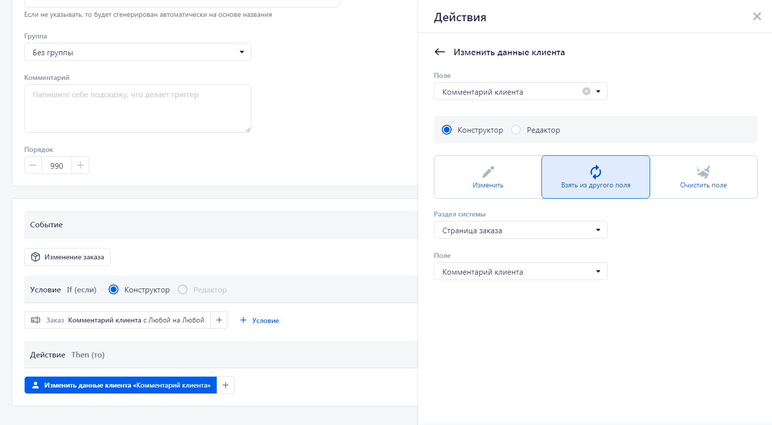This screenshot has width=772, height=425.
Task: Select Конструктор radio in Действия panel
Action: (447, 130)
